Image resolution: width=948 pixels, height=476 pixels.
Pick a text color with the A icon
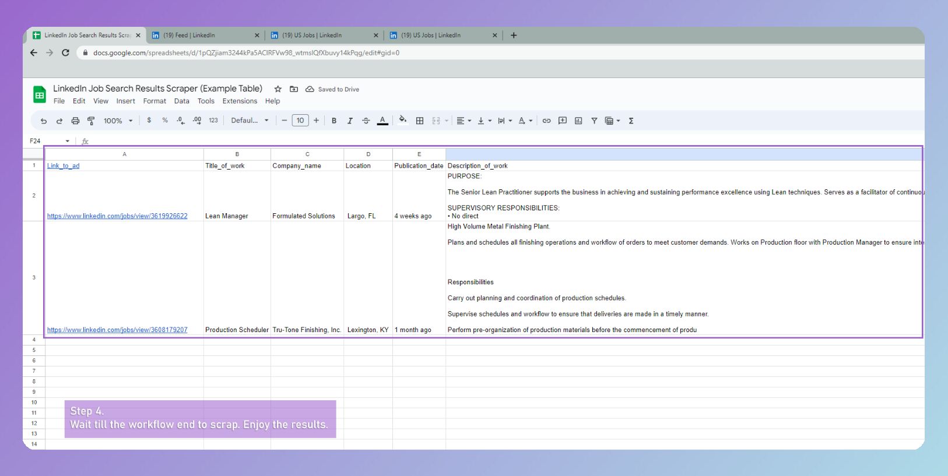pos(382,121)
